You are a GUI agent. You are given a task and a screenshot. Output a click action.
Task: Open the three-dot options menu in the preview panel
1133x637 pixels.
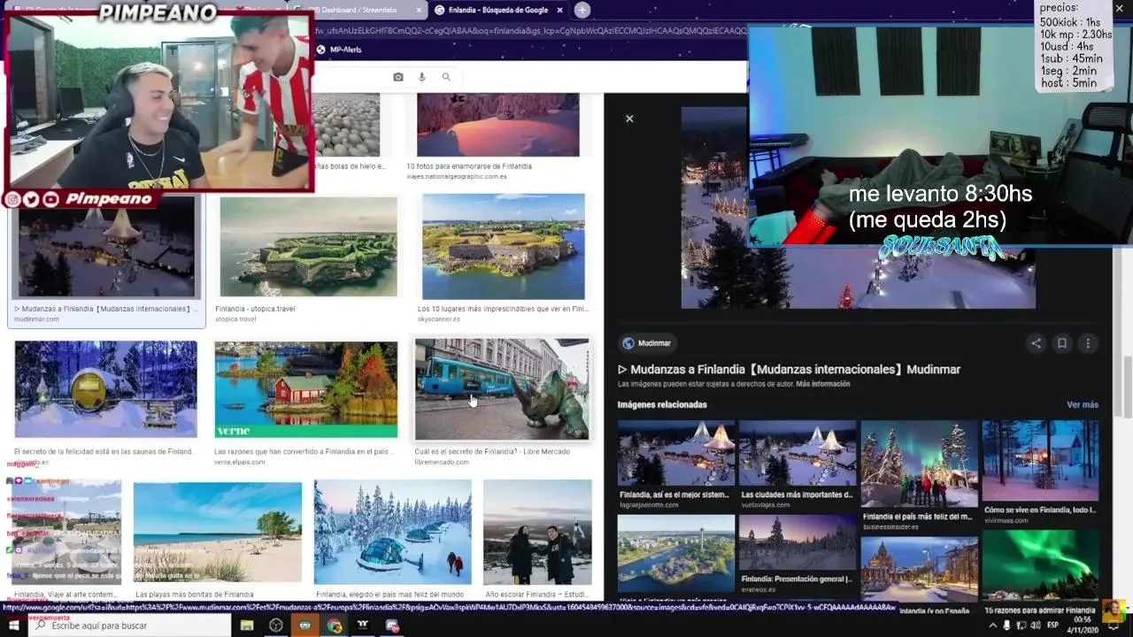click(1088, 343)
